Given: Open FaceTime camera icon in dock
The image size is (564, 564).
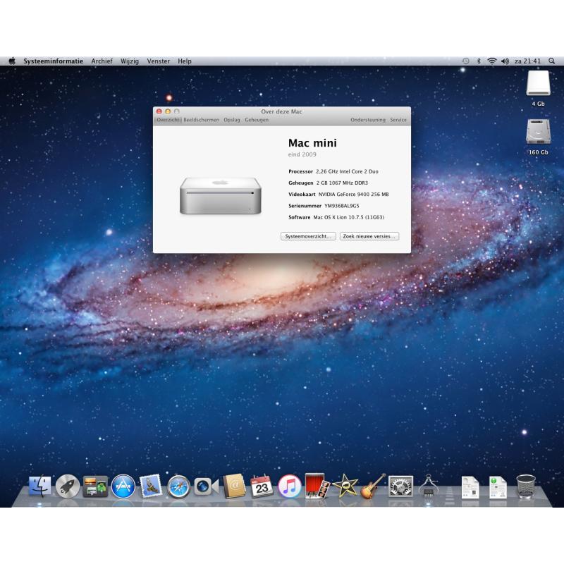Looking at the screenshot, I should pyautogui.click(x=206, y=486).
